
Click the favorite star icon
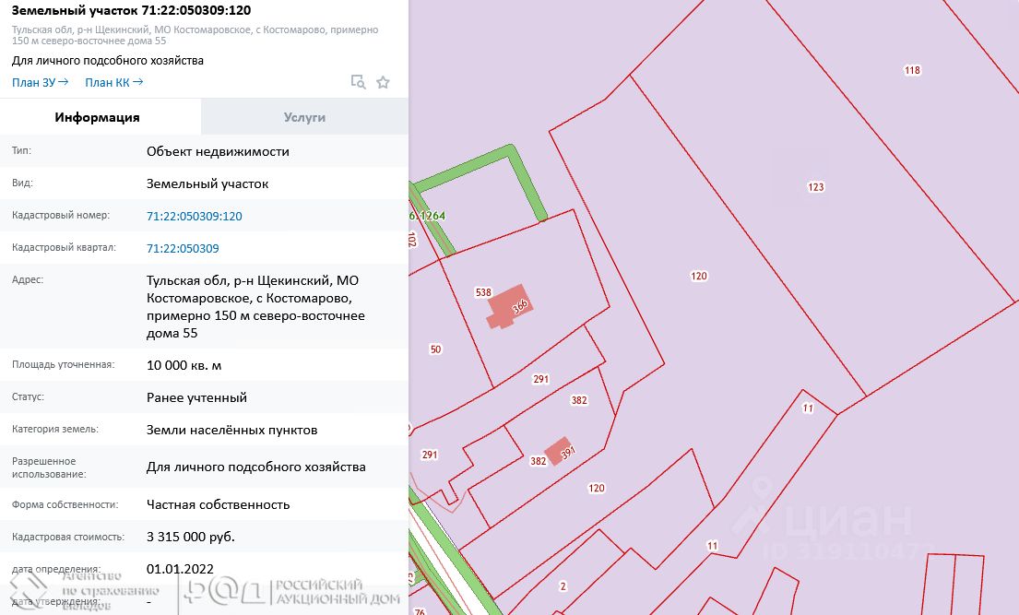click(384, 83)
